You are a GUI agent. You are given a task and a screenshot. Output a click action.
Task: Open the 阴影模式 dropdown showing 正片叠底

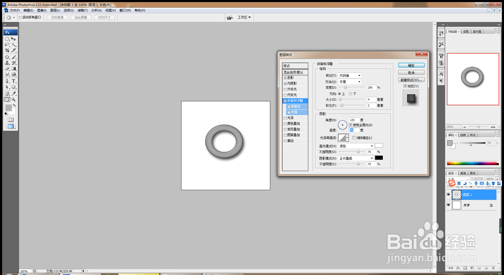[x=356, y=158]
